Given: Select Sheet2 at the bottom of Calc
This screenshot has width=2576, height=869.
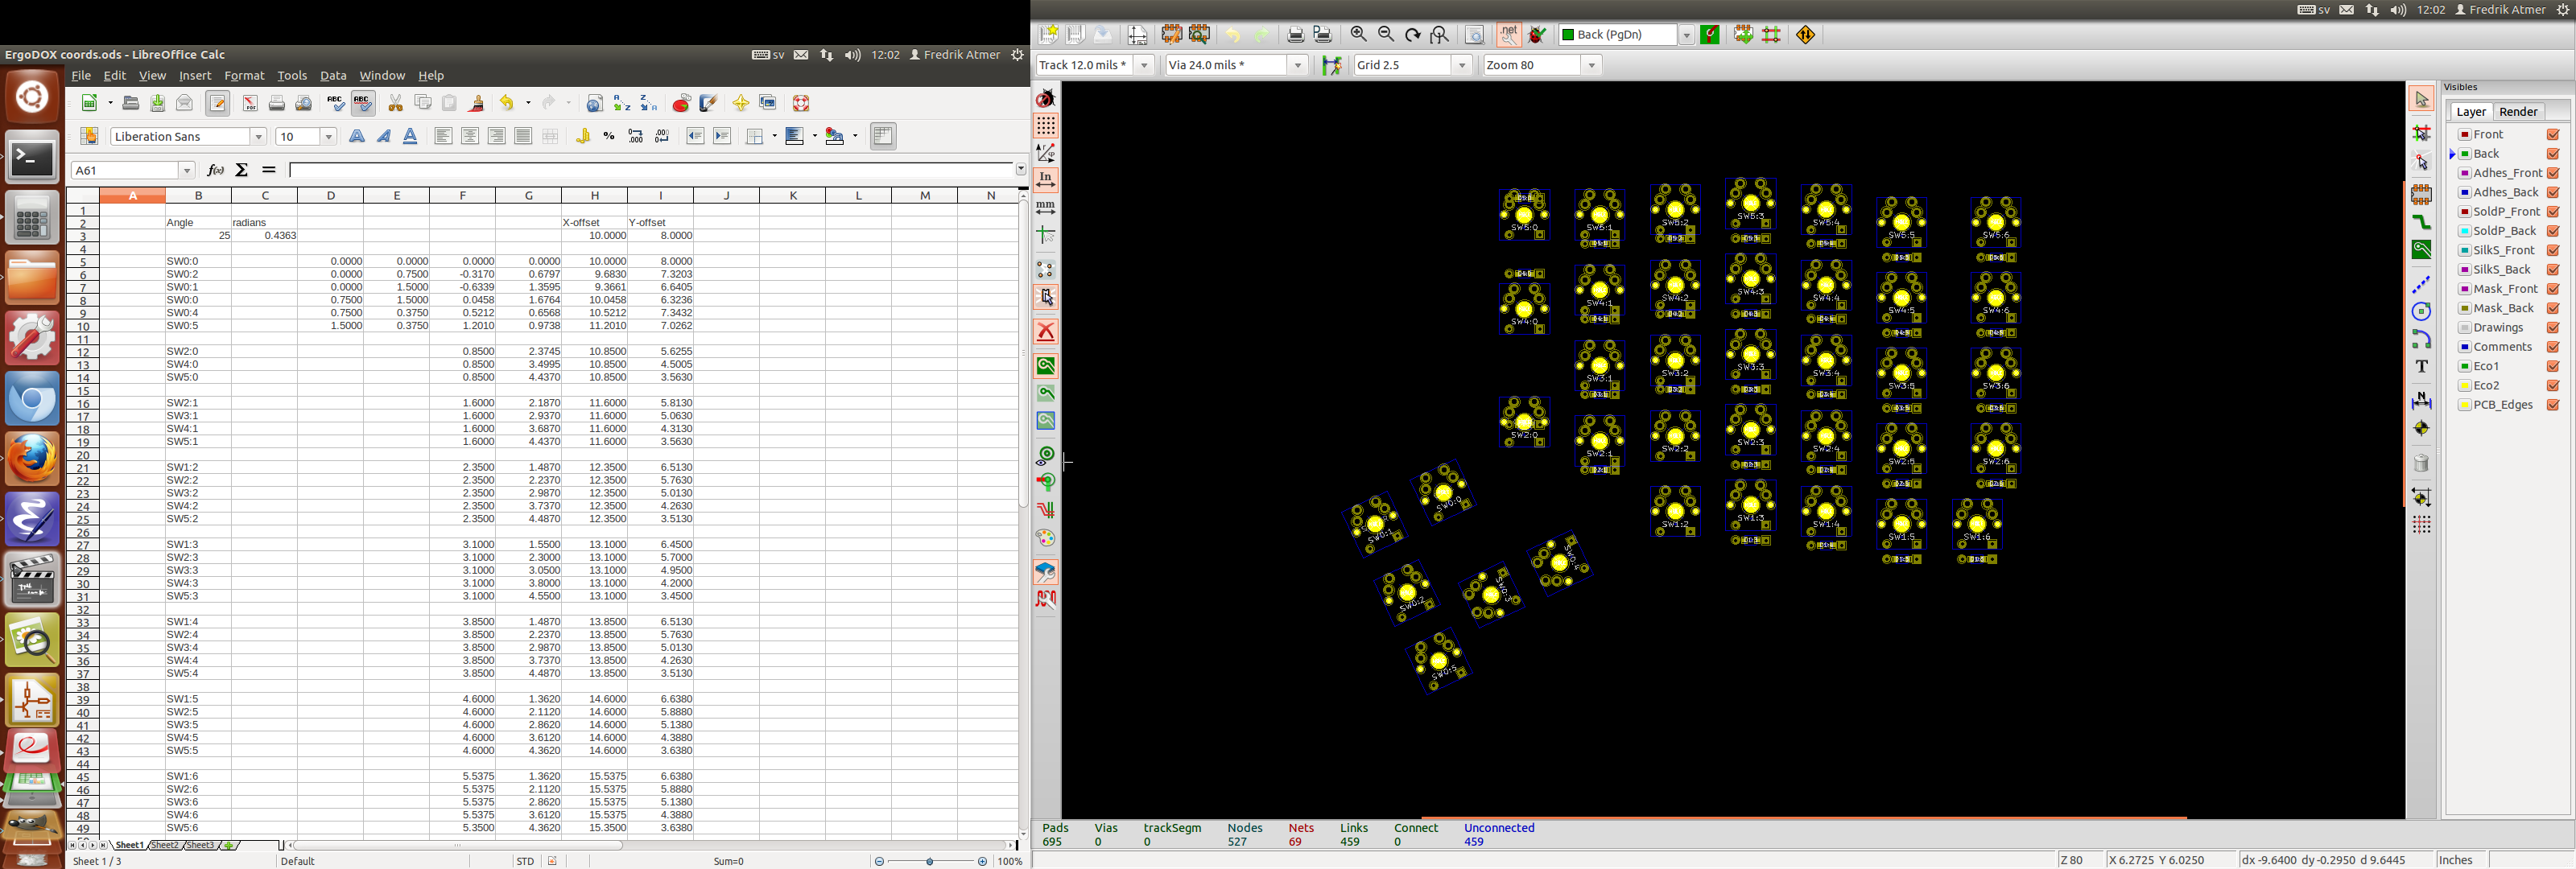Looking at the screenshot, I should point(166,845).
